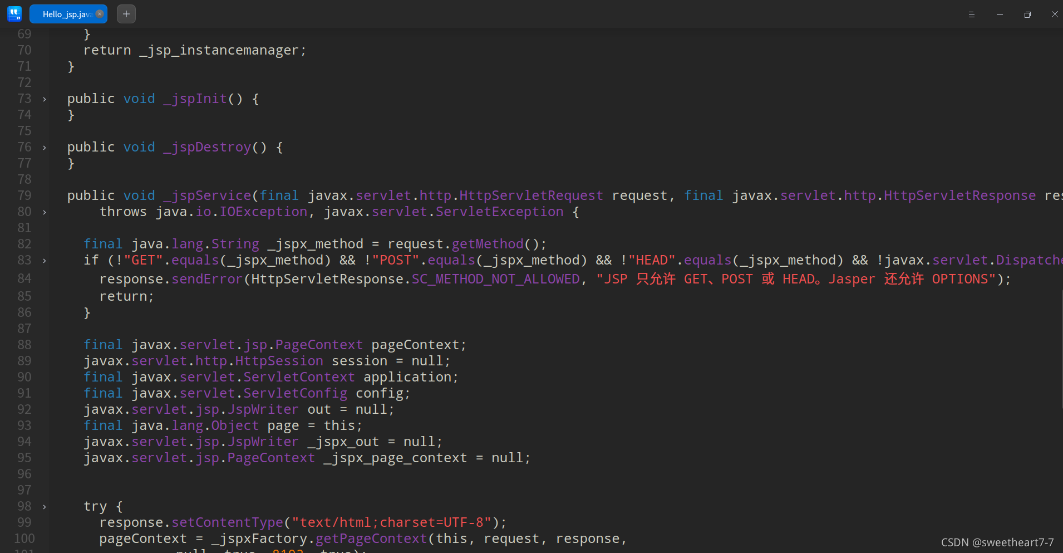This screenshot has height=553, width=1063.
Task: Click the blue app logo icon
Action: (x=14, y=14)
